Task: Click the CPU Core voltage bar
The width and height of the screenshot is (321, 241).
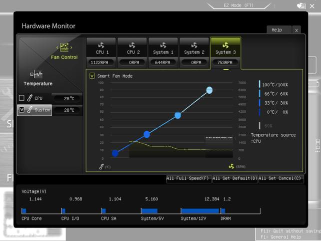Action: (24, 210)
